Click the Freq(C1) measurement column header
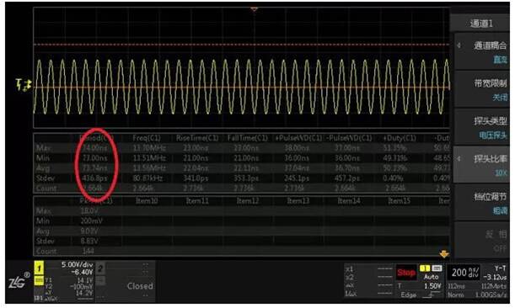Viewport: 515px width, 308px height. pyautogui.click(x=147, y=138)
